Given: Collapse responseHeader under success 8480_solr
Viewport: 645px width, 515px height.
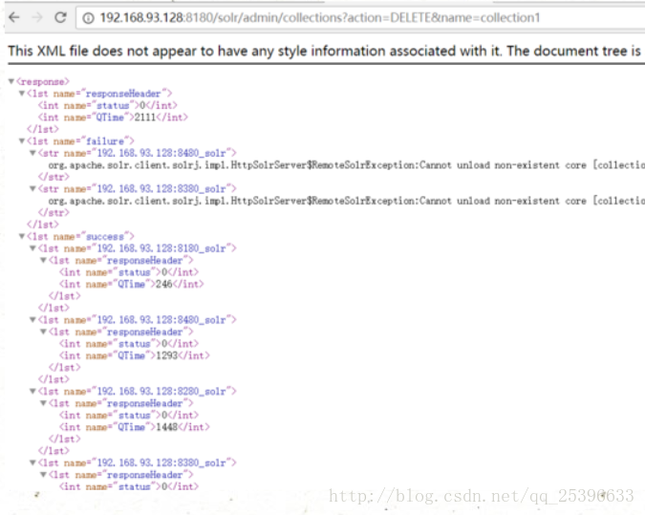Looking at the screenshot, I should coord(43,332).
